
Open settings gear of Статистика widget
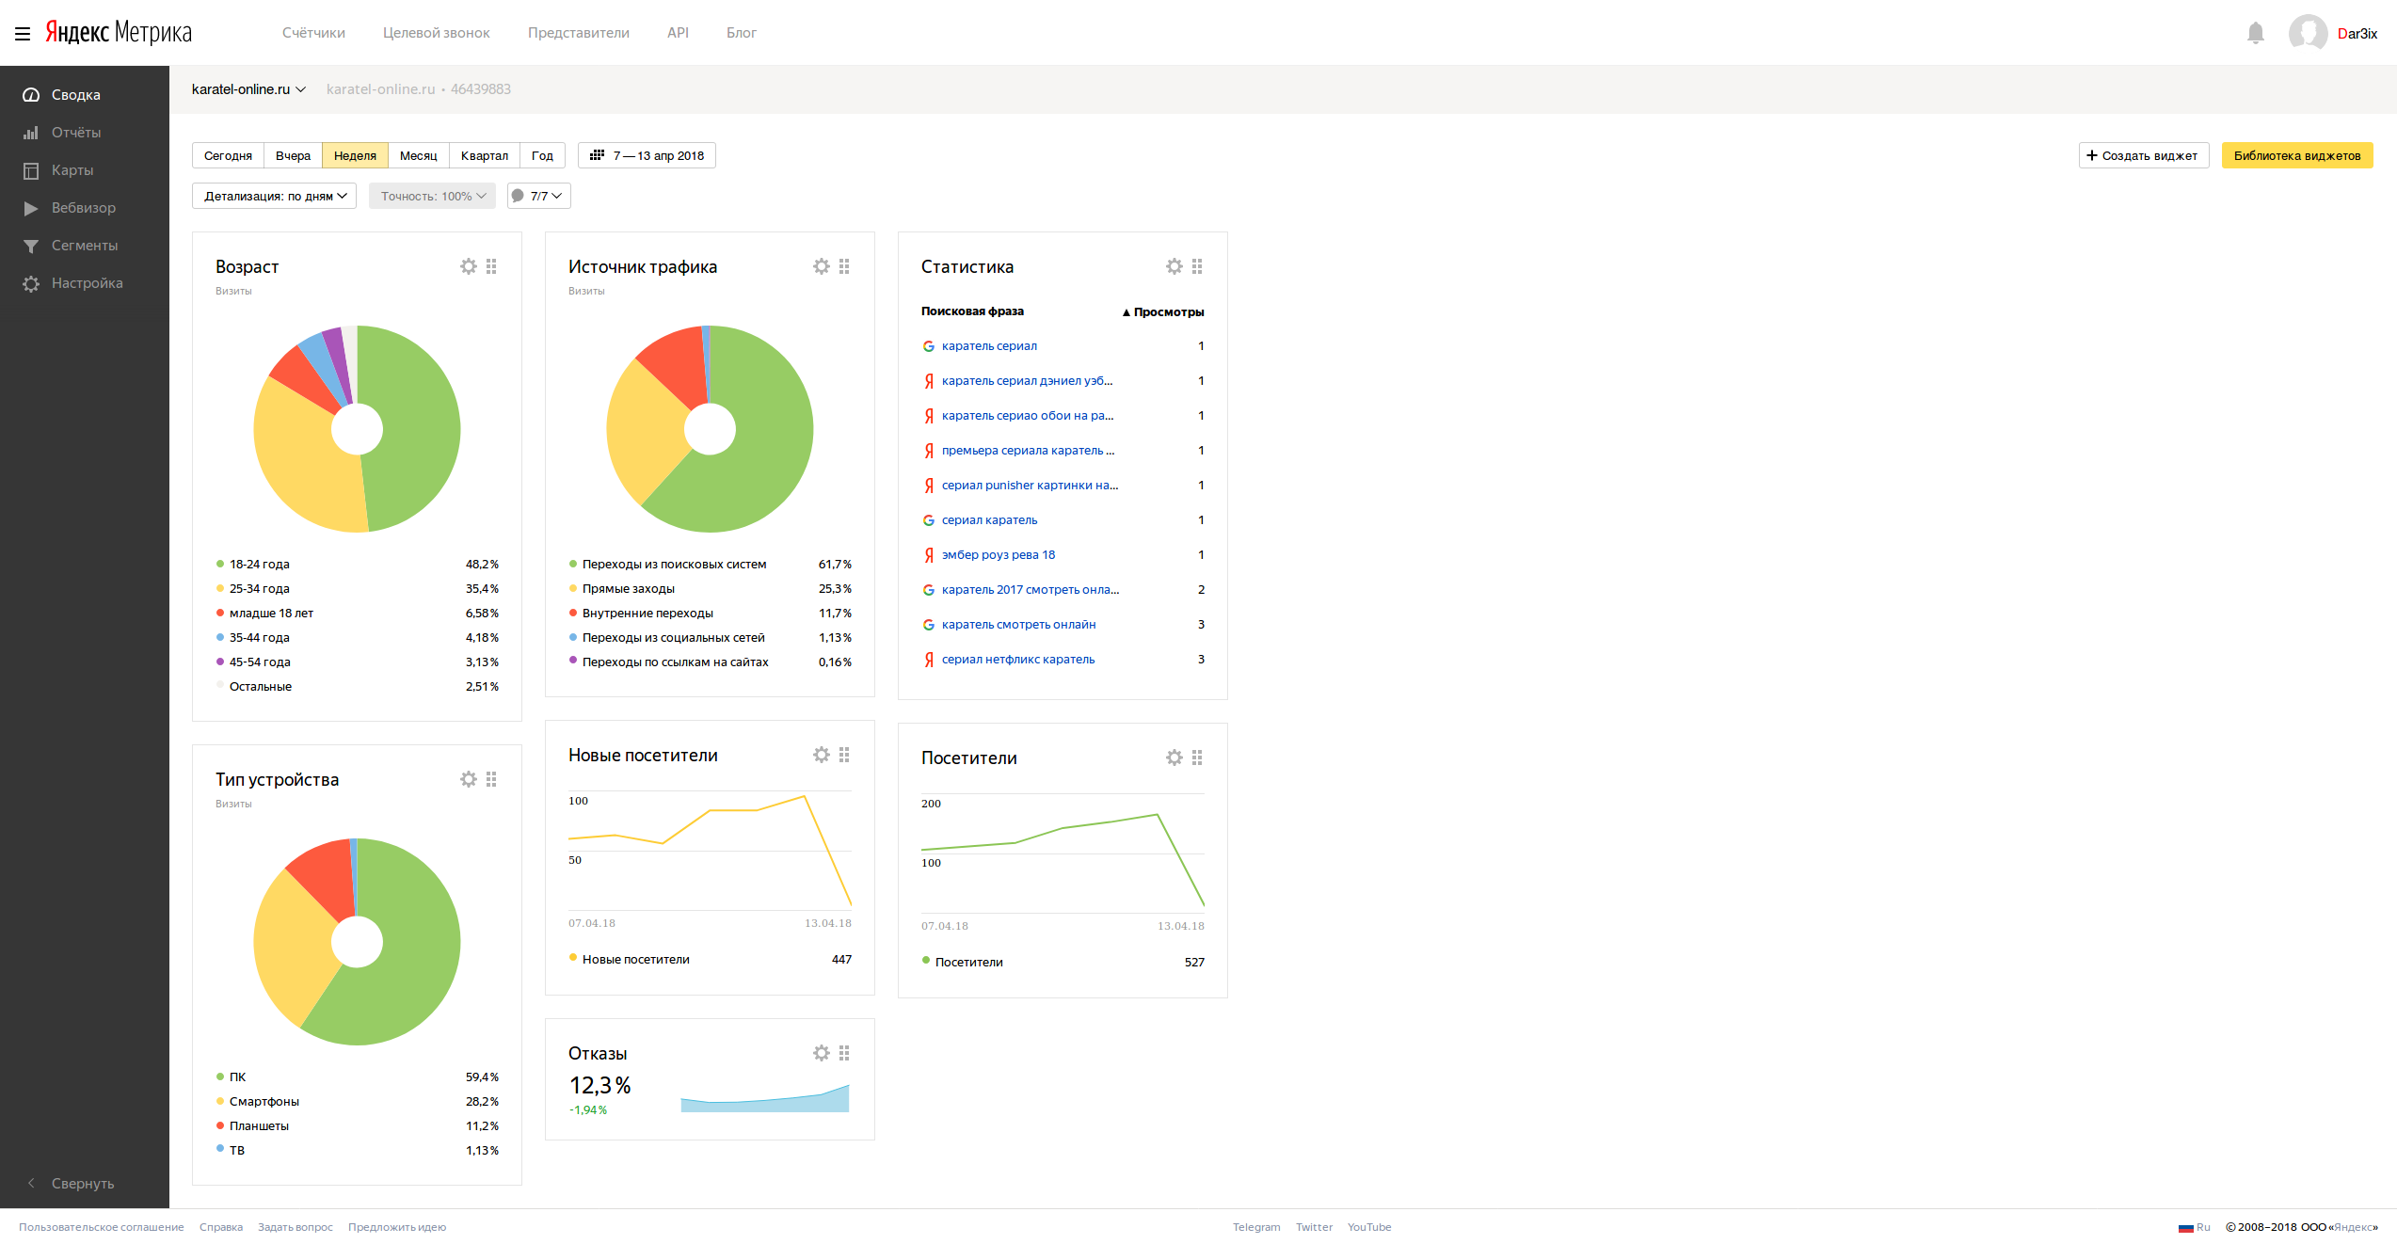(1174, 266)
